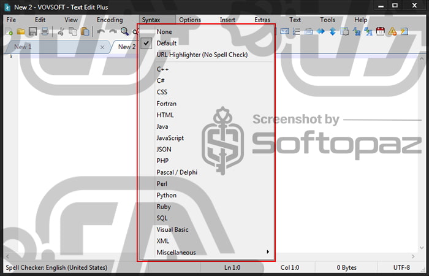Click the Cut scissors icon

coord(61,31)
